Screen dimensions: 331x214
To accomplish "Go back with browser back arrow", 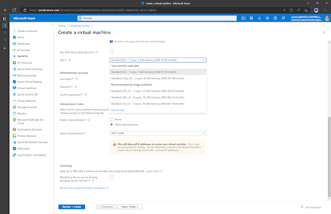I will click(6, 10).
